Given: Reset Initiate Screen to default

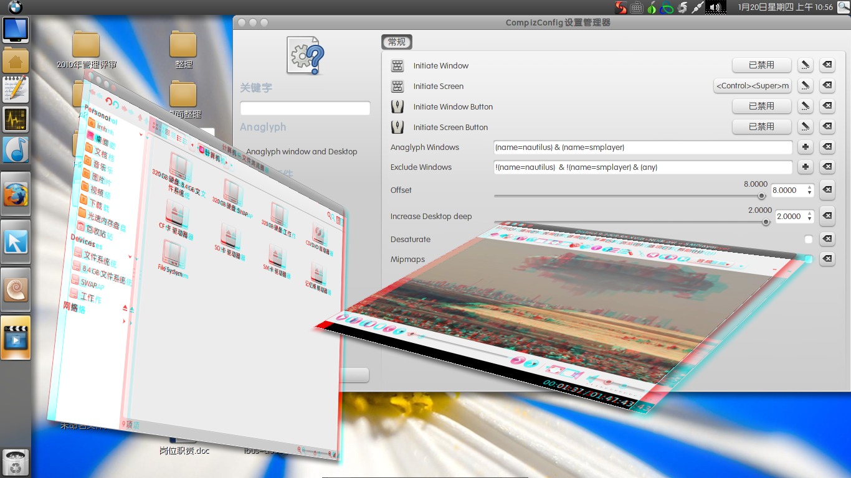Looking at the screenshot, I should pos(827,86).
